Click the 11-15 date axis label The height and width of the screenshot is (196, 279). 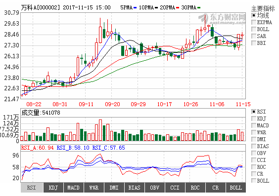click(x=243, y=104)
